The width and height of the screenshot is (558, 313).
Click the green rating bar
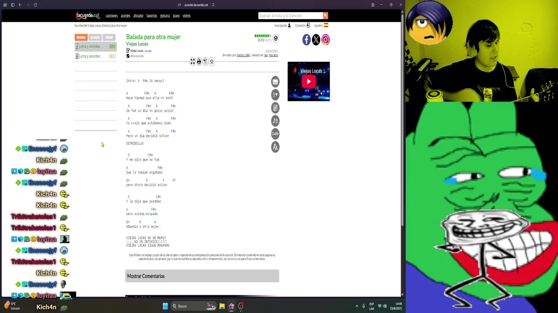pos(262,36)
